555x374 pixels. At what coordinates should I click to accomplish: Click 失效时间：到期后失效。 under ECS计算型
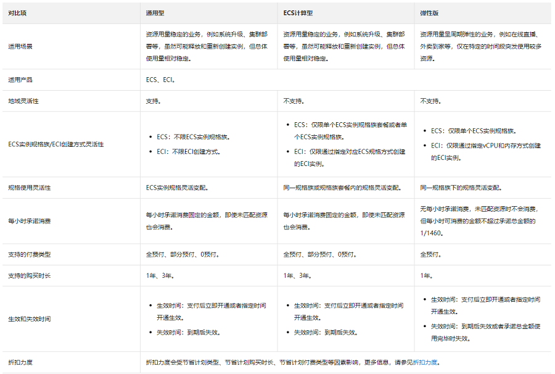pyautogui.click(x=326, y=332)
